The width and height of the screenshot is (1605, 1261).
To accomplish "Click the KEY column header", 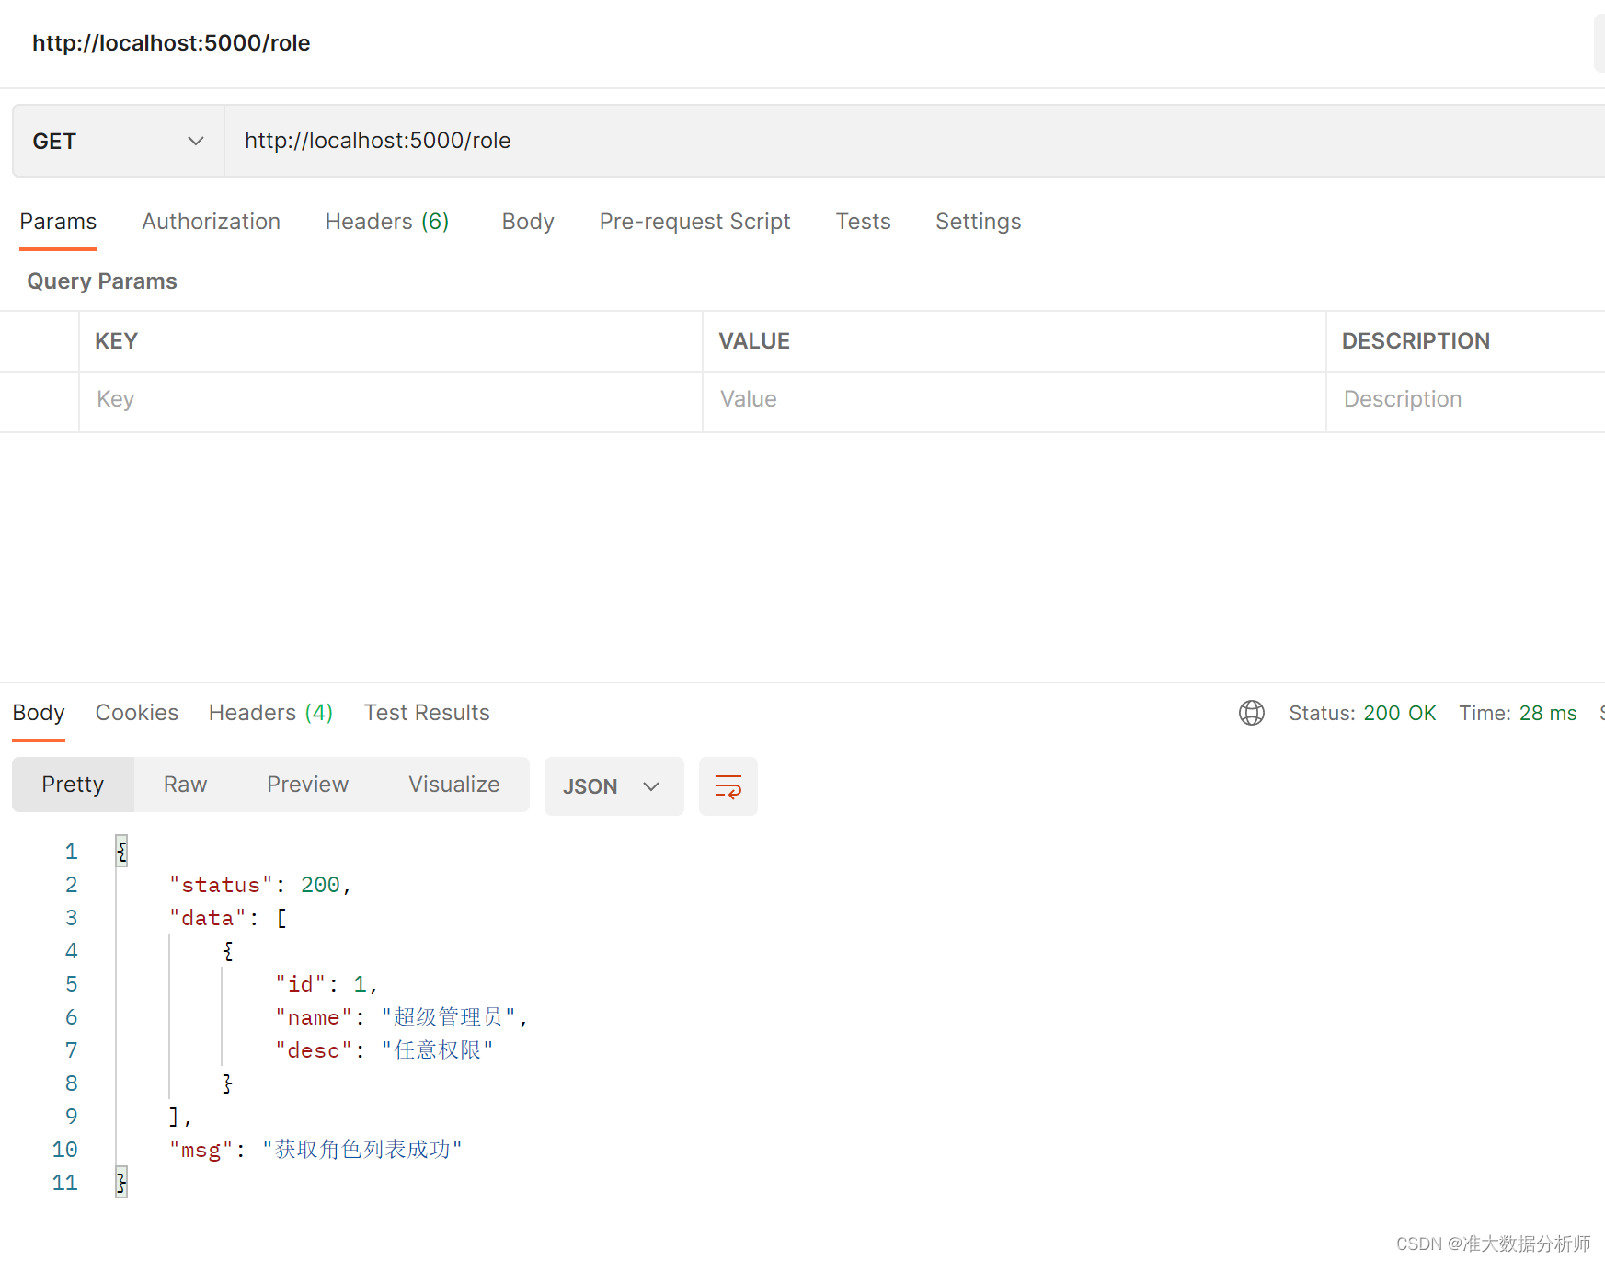I will point(116,341).
